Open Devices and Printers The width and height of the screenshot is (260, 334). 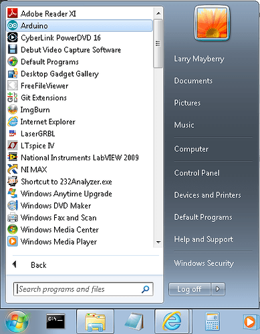click(x=207, y=195)
